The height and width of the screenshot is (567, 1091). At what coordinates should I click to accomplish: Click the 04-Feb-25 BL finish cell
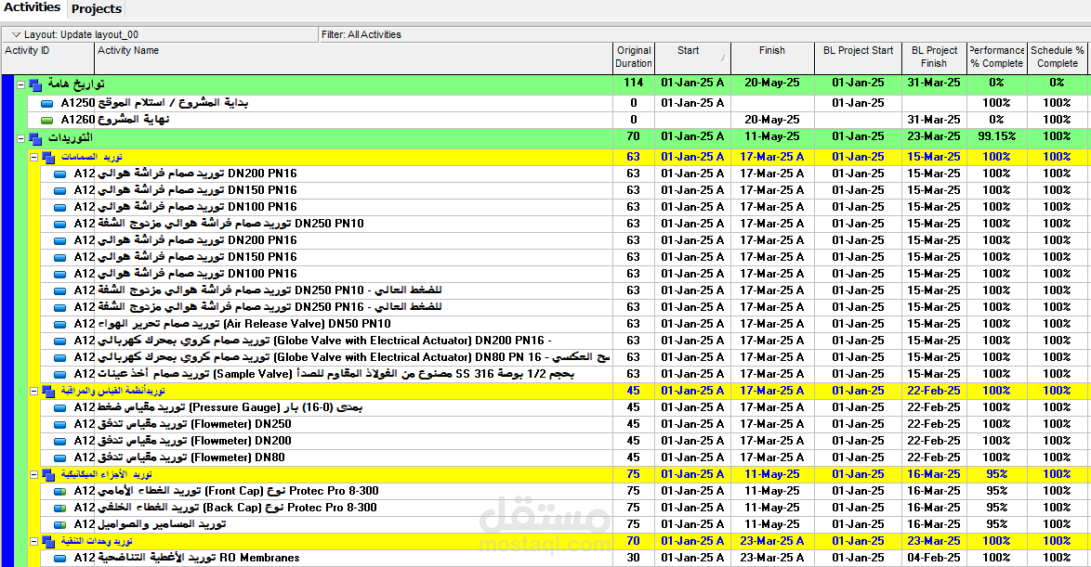(x=935, y=558)
